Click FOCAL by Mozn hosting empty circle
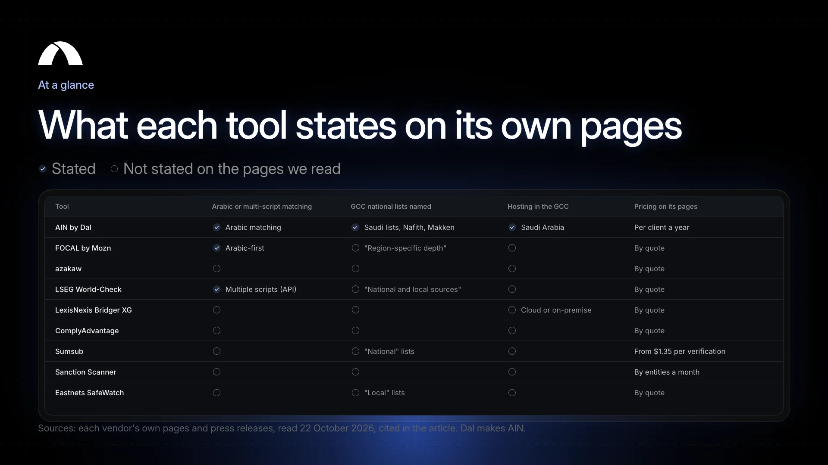 (x=512, y=248)
